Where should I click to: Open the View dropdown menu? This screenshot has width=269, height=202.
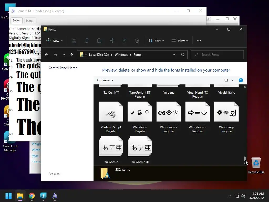click(180, 41)
